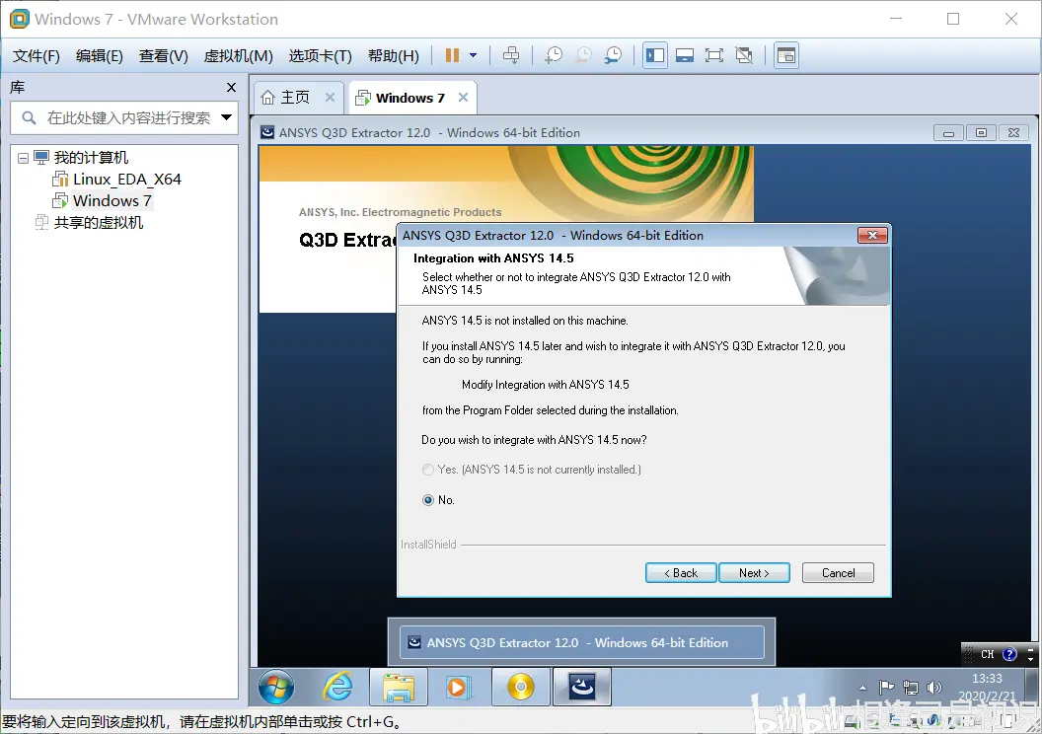Click the thumbnail bar view toolbar icon
This screenshot has width=1042, height=734.
pyautogui.click(x=685, y=55)
